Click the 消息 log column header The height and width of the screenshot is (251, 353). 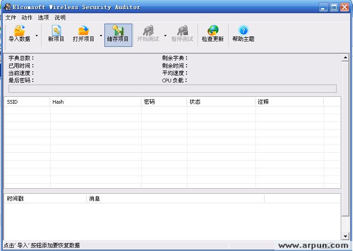click(x=175, y=198)
